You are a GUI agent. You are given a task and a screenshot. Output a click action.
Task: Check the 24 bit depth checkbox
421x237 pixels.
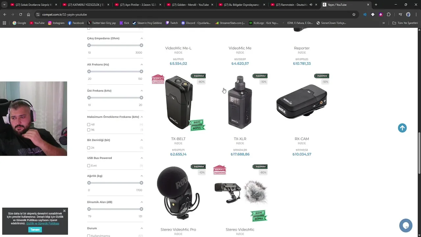coord(88,148)
